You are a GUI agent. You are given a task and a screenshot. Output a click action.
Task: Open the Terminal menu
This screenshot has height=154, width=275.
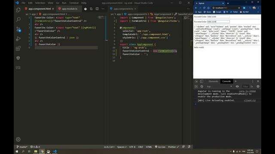[73, 3]
